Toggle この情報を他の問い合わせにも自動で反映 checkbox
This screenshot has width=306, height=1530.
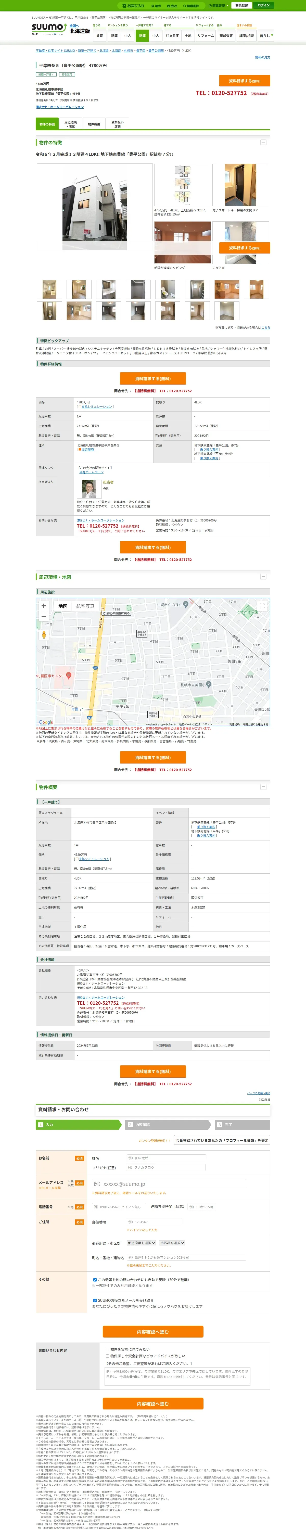[x=95, y=1280]
